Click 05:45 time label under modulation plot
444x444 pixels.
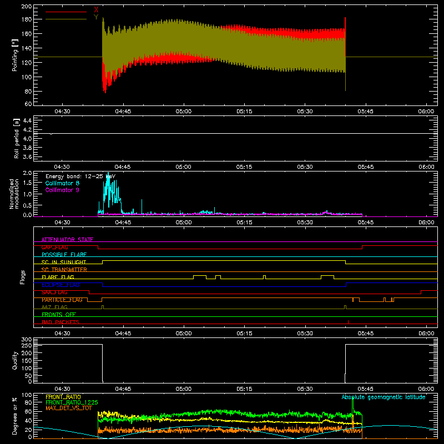(366, 223)
